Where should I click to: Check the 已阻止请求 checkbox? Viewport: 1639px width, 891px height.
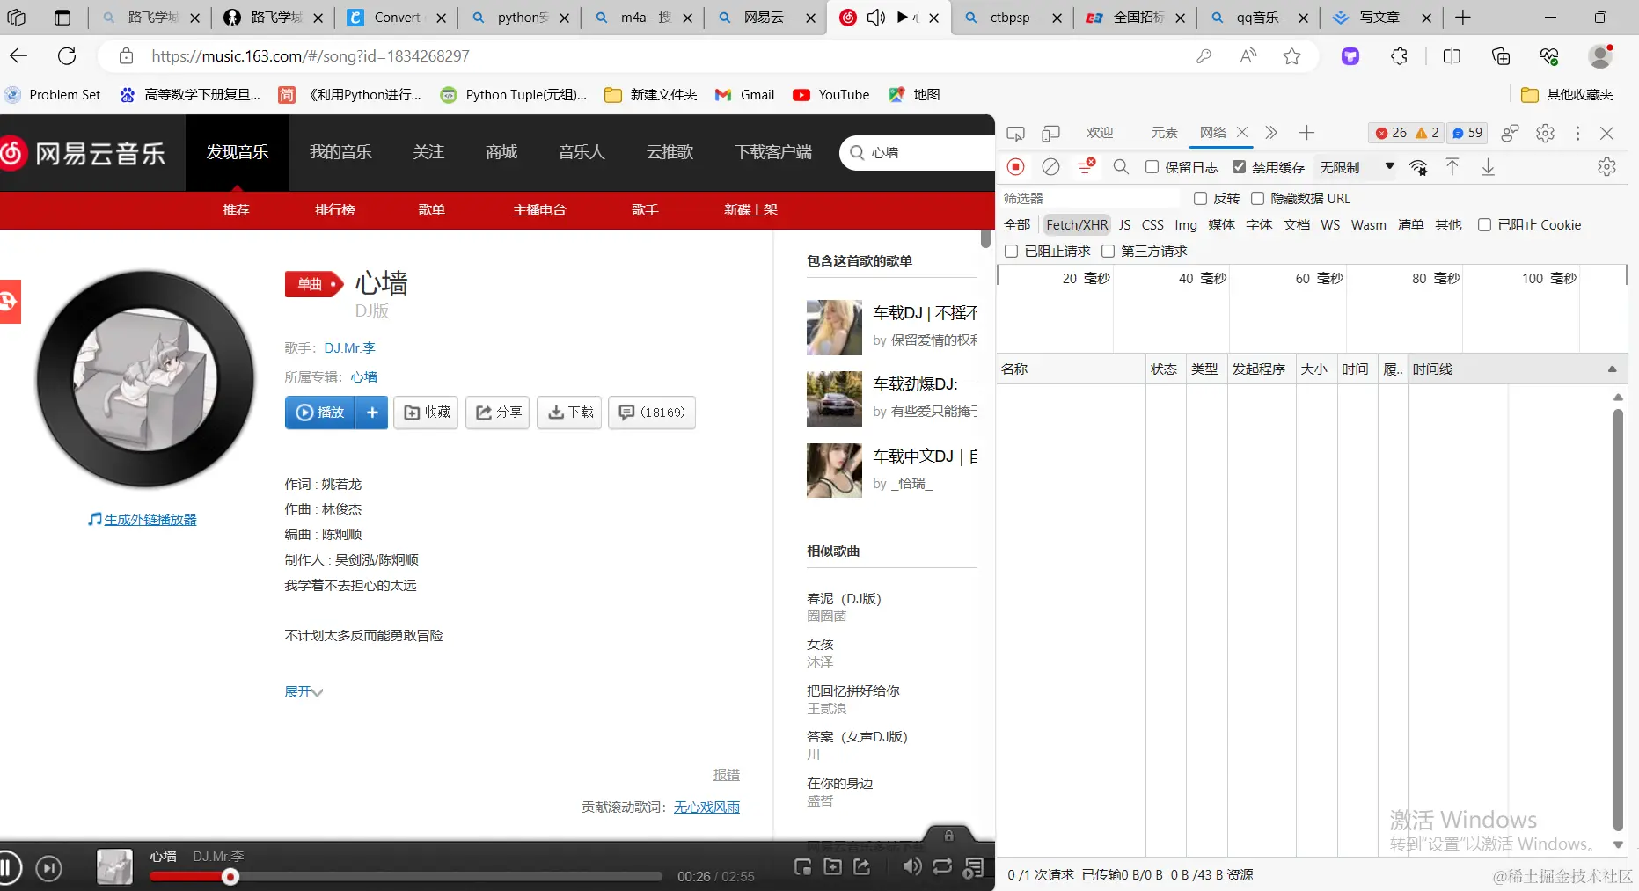tap(1011, 252)
